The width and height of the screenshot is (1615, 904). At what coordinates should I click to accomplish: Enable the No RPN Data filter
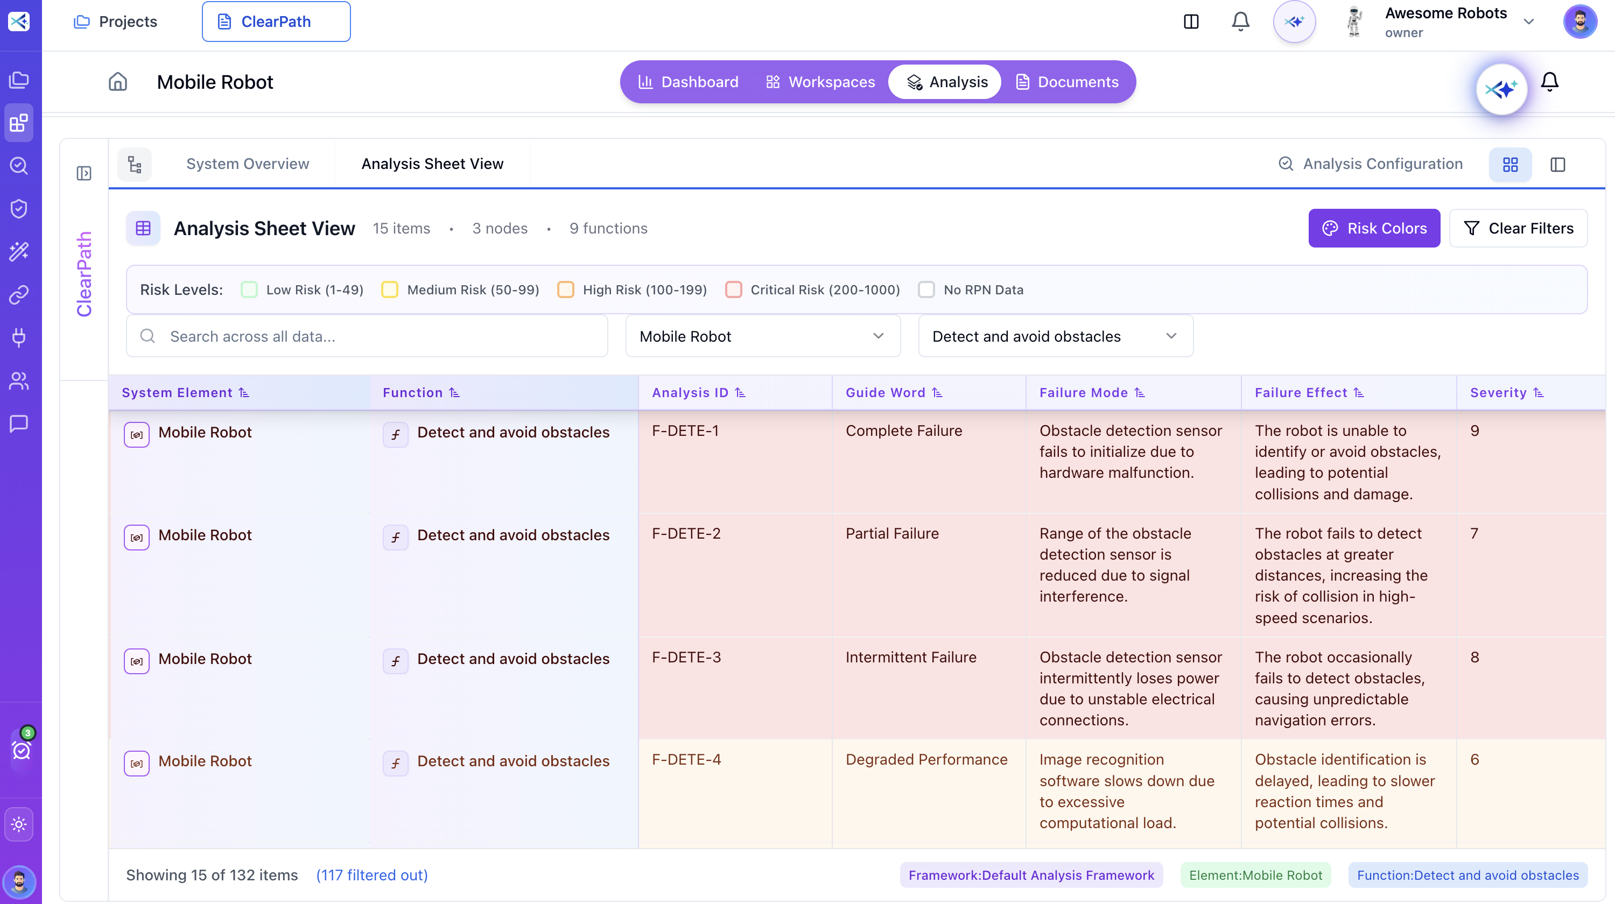point(926,289)
